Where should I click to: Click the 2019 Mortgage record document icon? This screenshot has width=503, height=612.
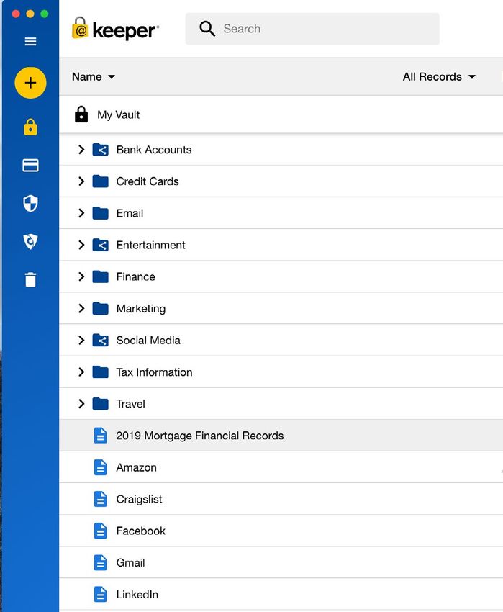tap(100, 435)
